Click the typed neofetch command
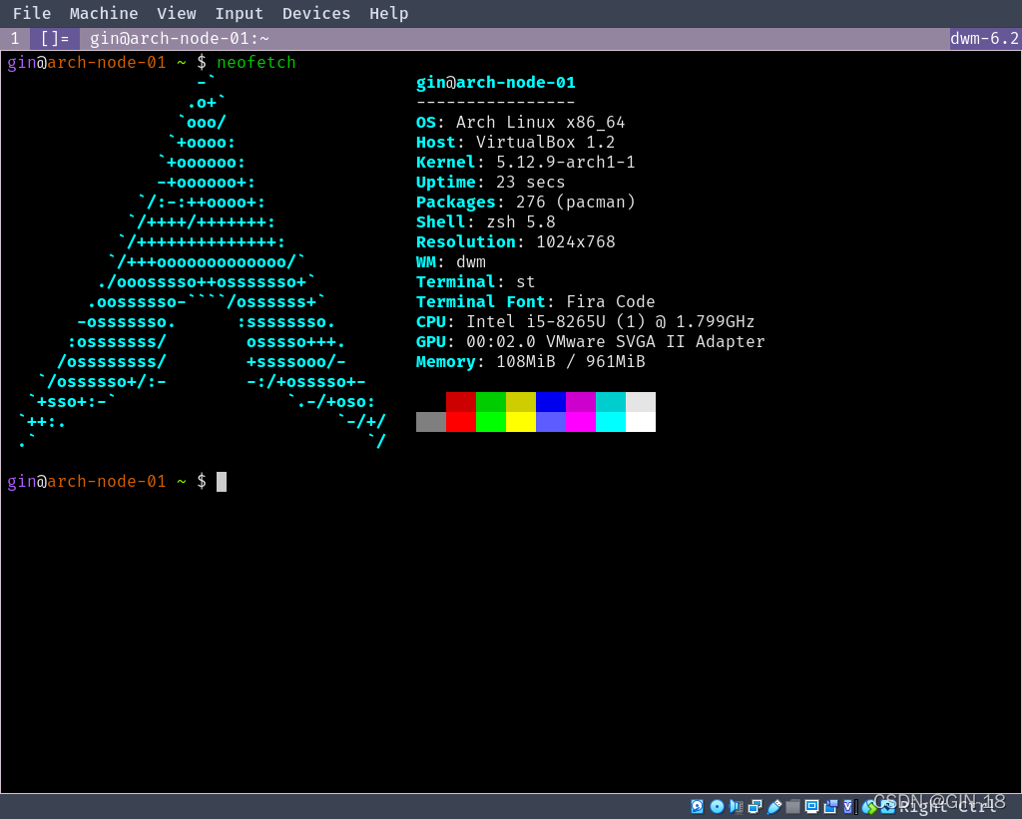The width and height of the screenshot is (1022, 819). (256, 63)
